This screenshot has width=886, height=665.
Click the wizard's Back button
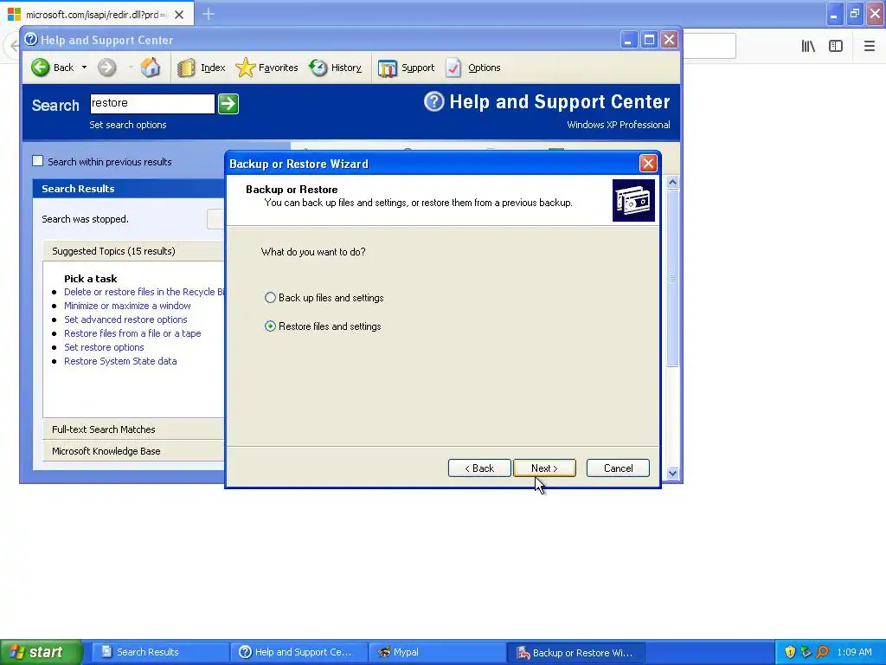(x=479, y=468)
